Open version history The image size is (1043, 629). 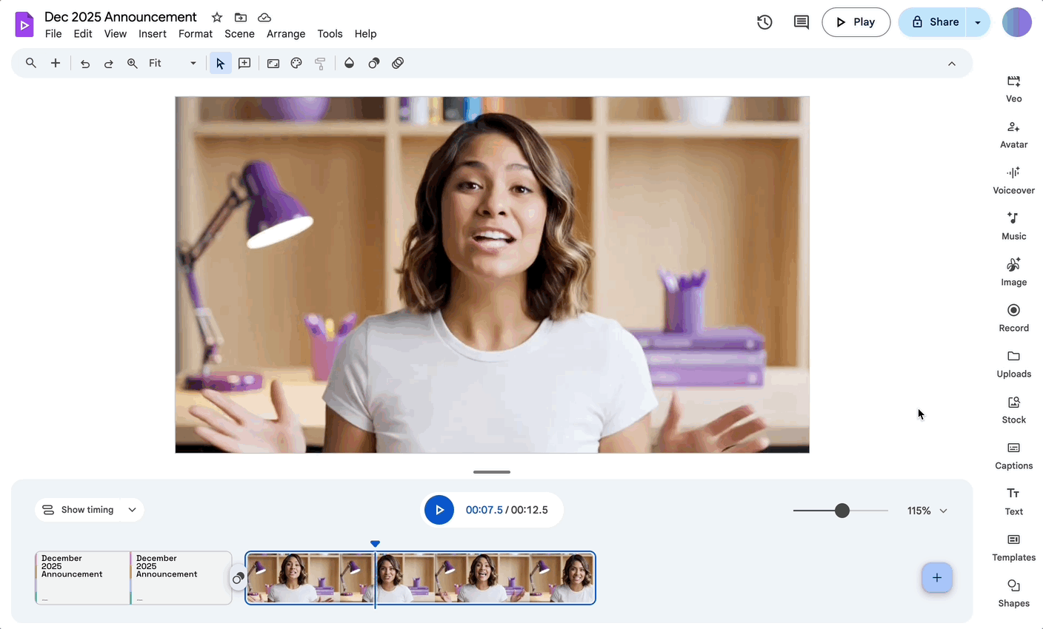[764, 22]
